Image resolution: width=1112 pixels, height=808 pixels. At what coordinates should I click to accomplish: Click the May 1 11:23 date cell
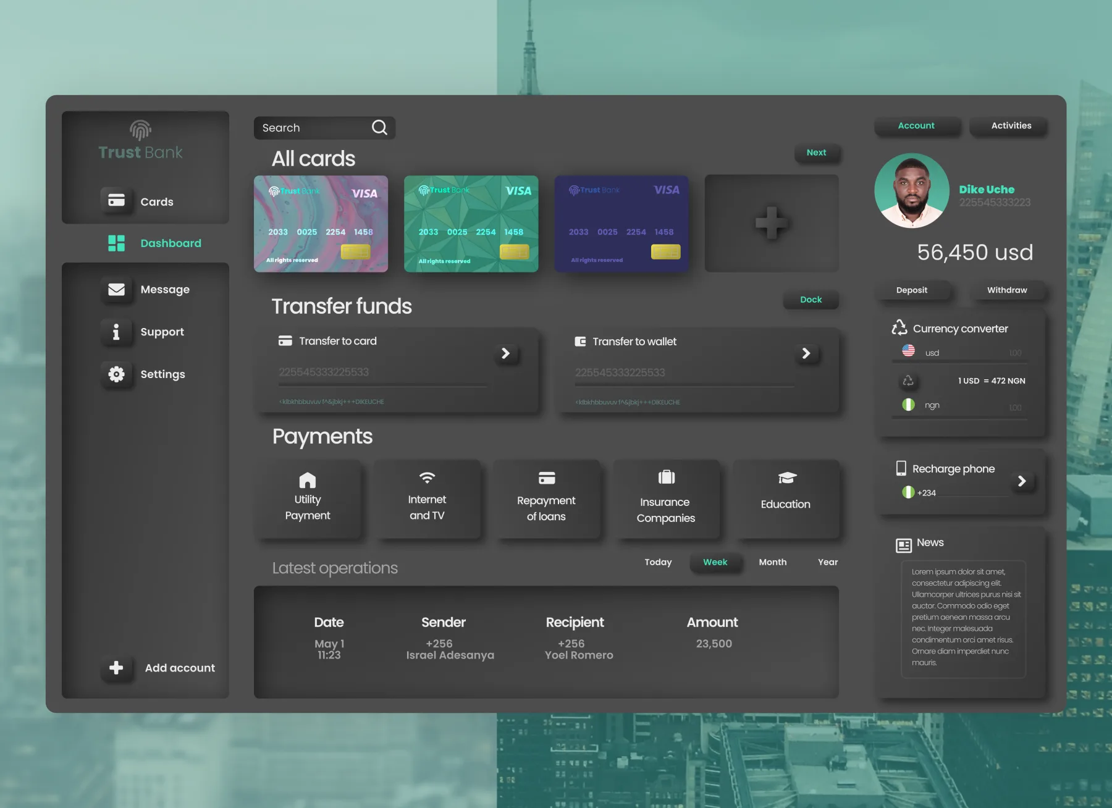tap(329, 649)
